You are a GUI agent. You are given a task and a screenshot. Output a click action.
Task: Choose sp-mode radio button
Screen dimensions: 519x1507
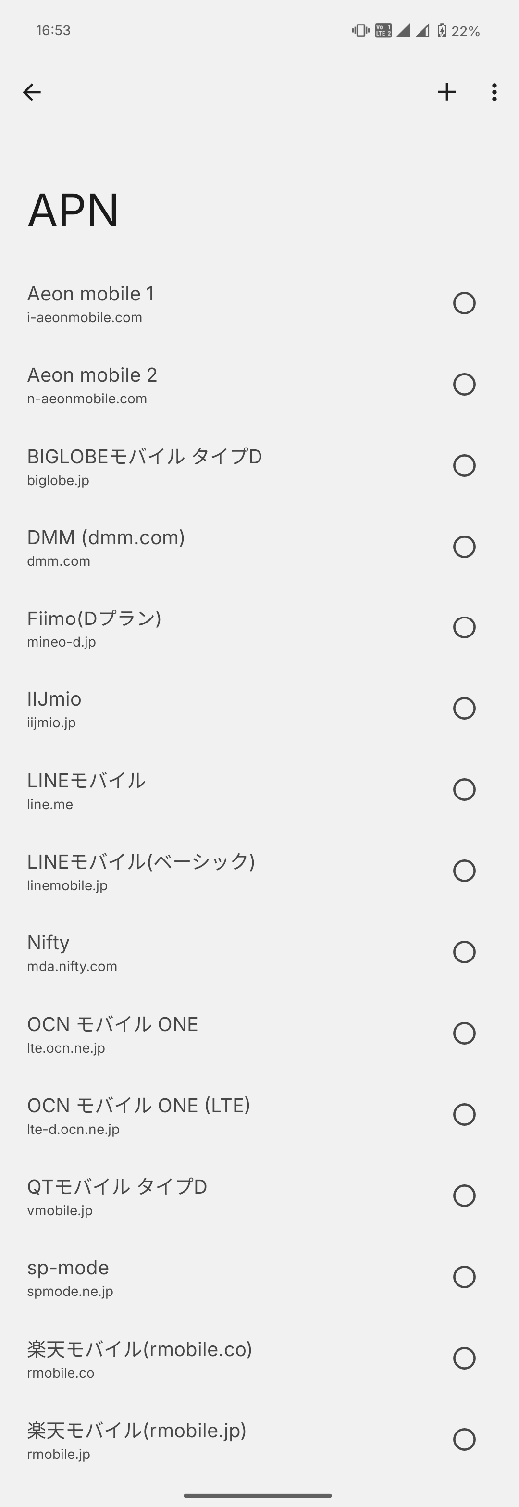pyautogui.click(x=464, y=1277)
